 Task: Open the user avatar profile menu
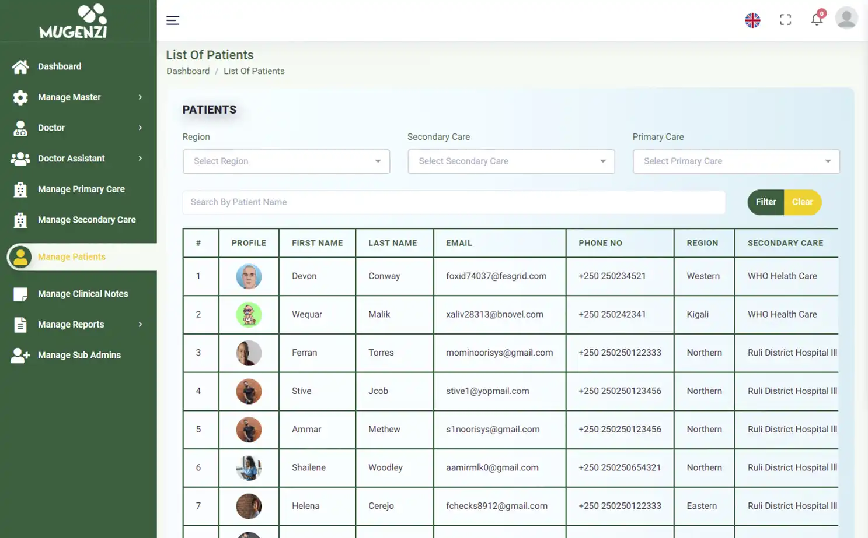(x=846, y=18)
